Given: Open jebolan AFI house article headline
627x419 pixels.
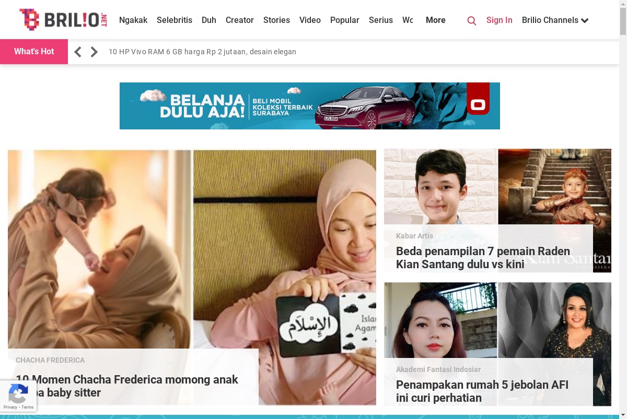Looking at the screenshot, I should (x=482, y=391).
